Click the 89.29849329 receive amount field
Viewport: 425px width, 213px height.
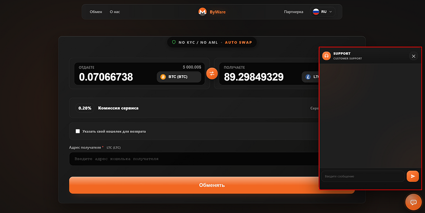pos(254,77)
